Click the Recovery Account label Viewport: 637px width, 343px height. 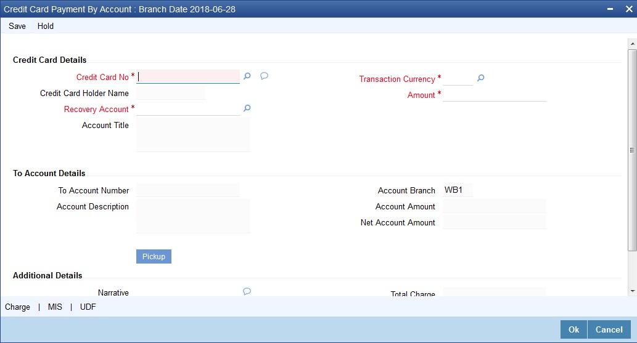96,109
